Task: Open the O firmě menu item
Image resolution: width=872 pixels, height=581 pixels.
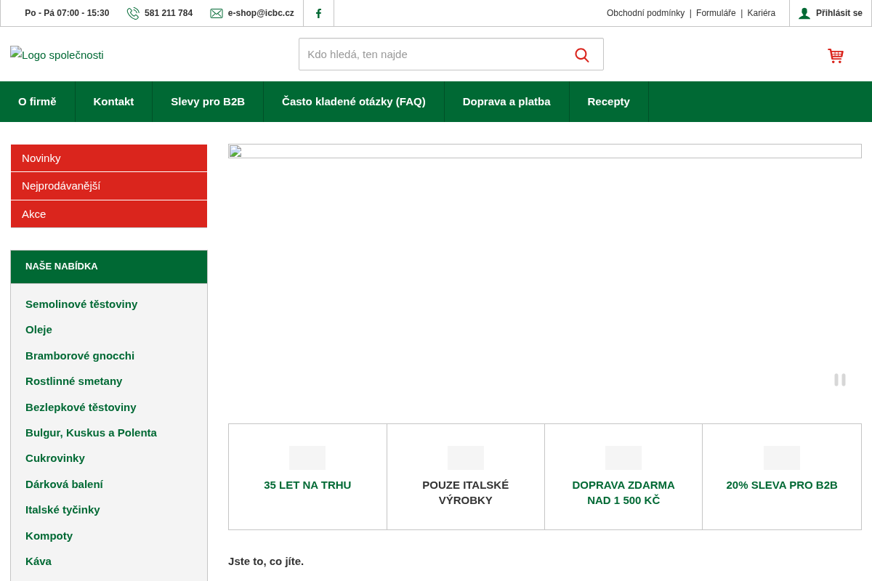Action: tap(37, 102)
